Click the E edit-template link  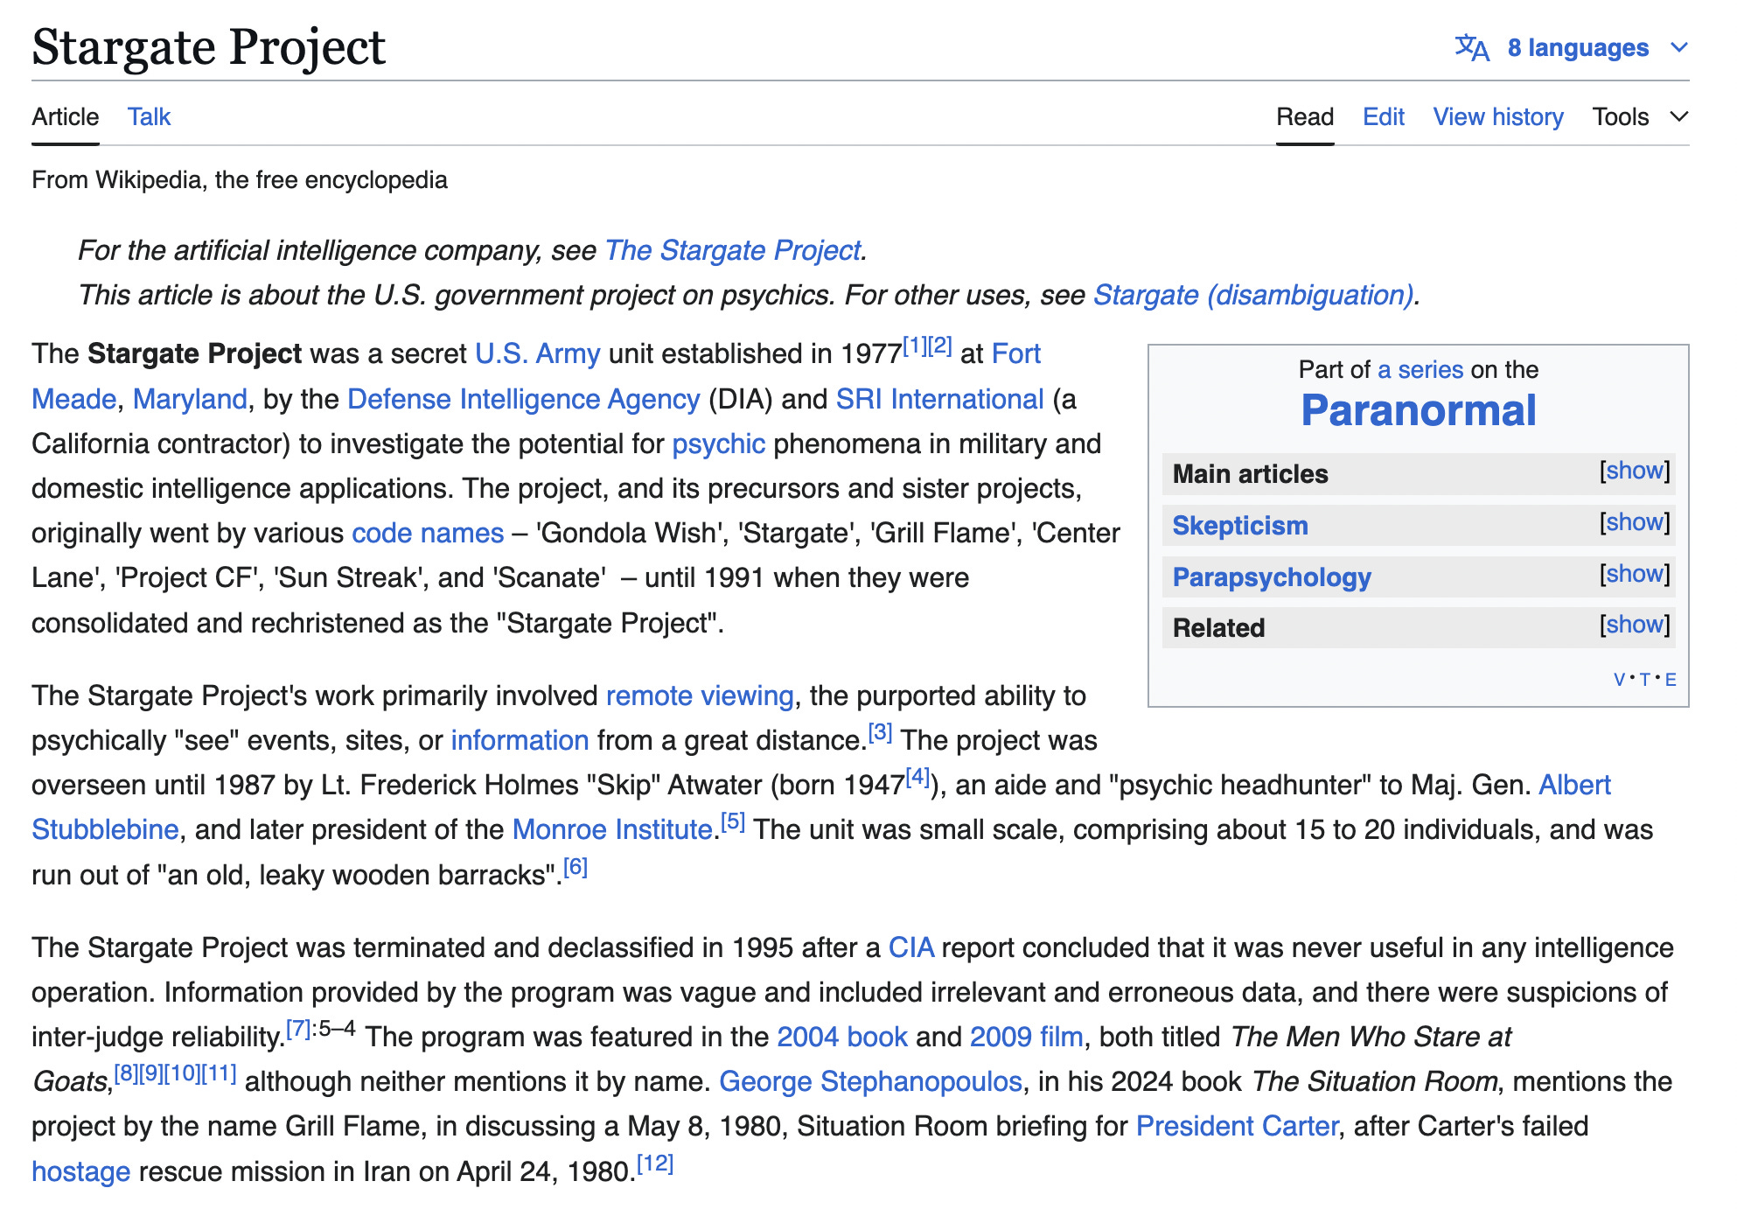[1671, 680]
